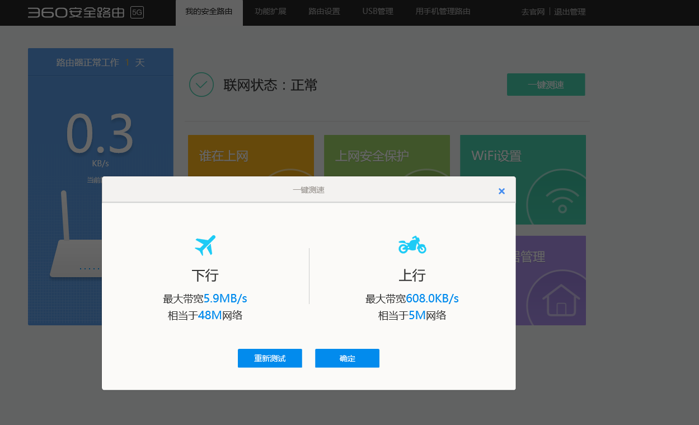Follow the 去官网 link
The height and width of the screenshot is (425, 699).
pos(533,12)
